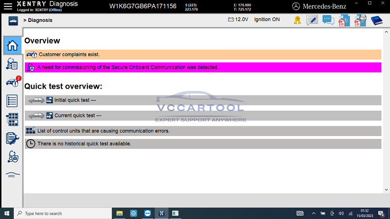Open the XRD sidebar icon
This screenshot has width=390, height=219.
[12, 175]
